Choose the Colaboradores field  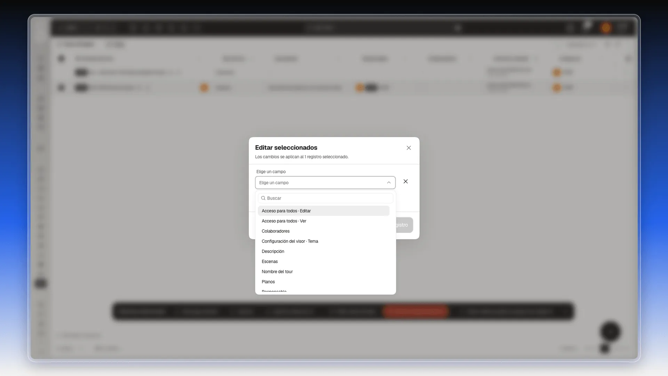pos(324,231)
